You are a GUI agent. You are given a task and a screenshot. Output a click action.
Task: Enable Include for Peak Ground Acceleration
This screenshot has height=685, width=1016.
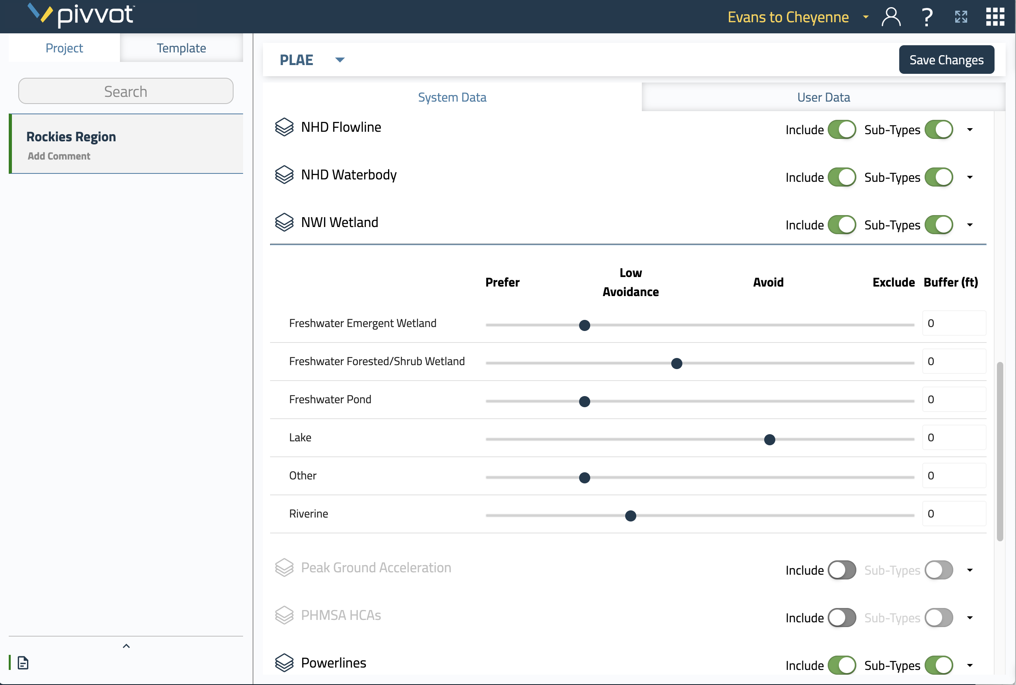[x=842, y=570]
